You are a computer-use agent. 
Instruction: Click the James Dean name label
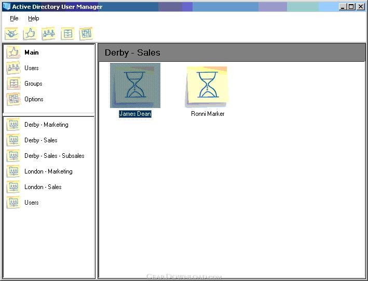pos(135,114)
